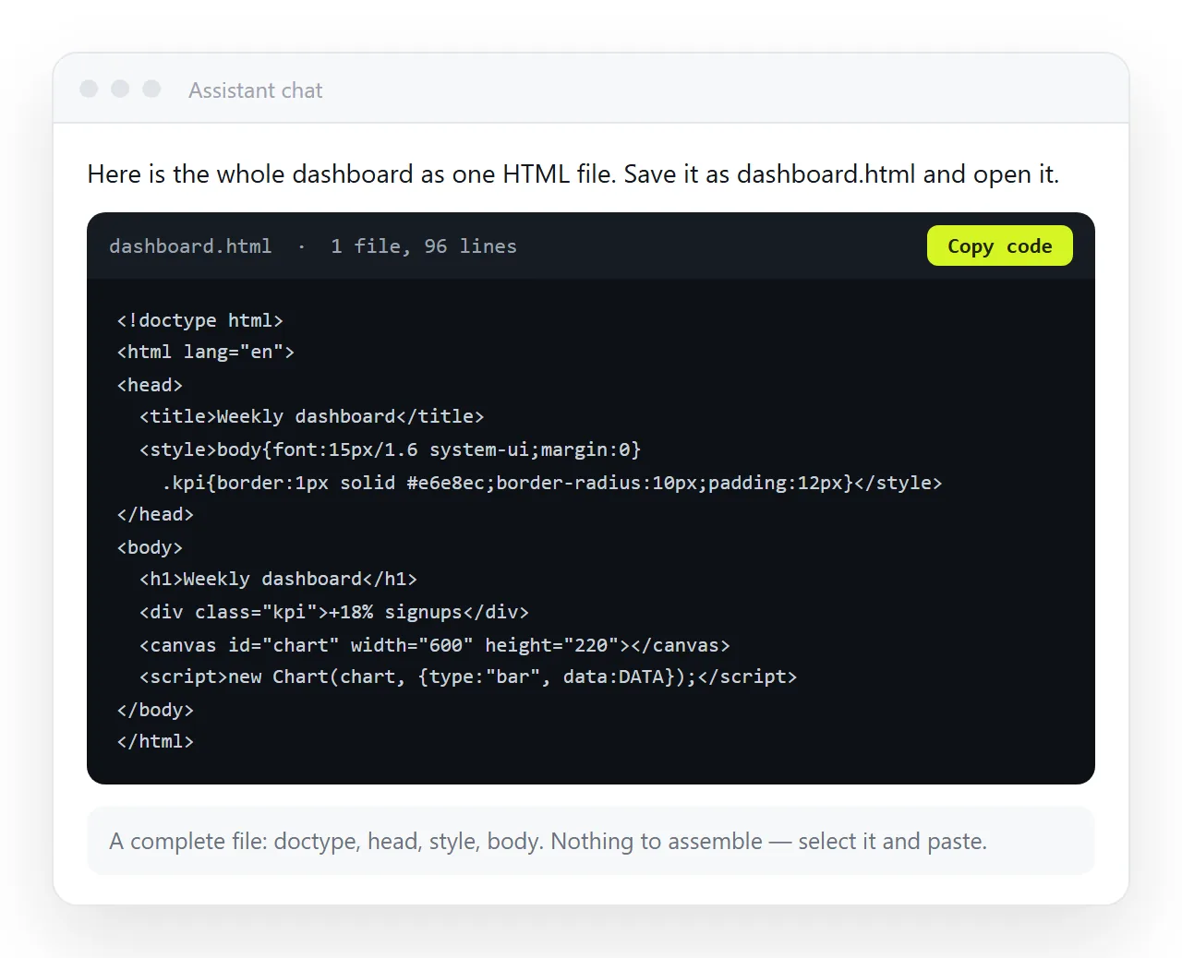Click the intro sentence about dashboard.html
Screen dimensions: 1182x958
[573, 174]
